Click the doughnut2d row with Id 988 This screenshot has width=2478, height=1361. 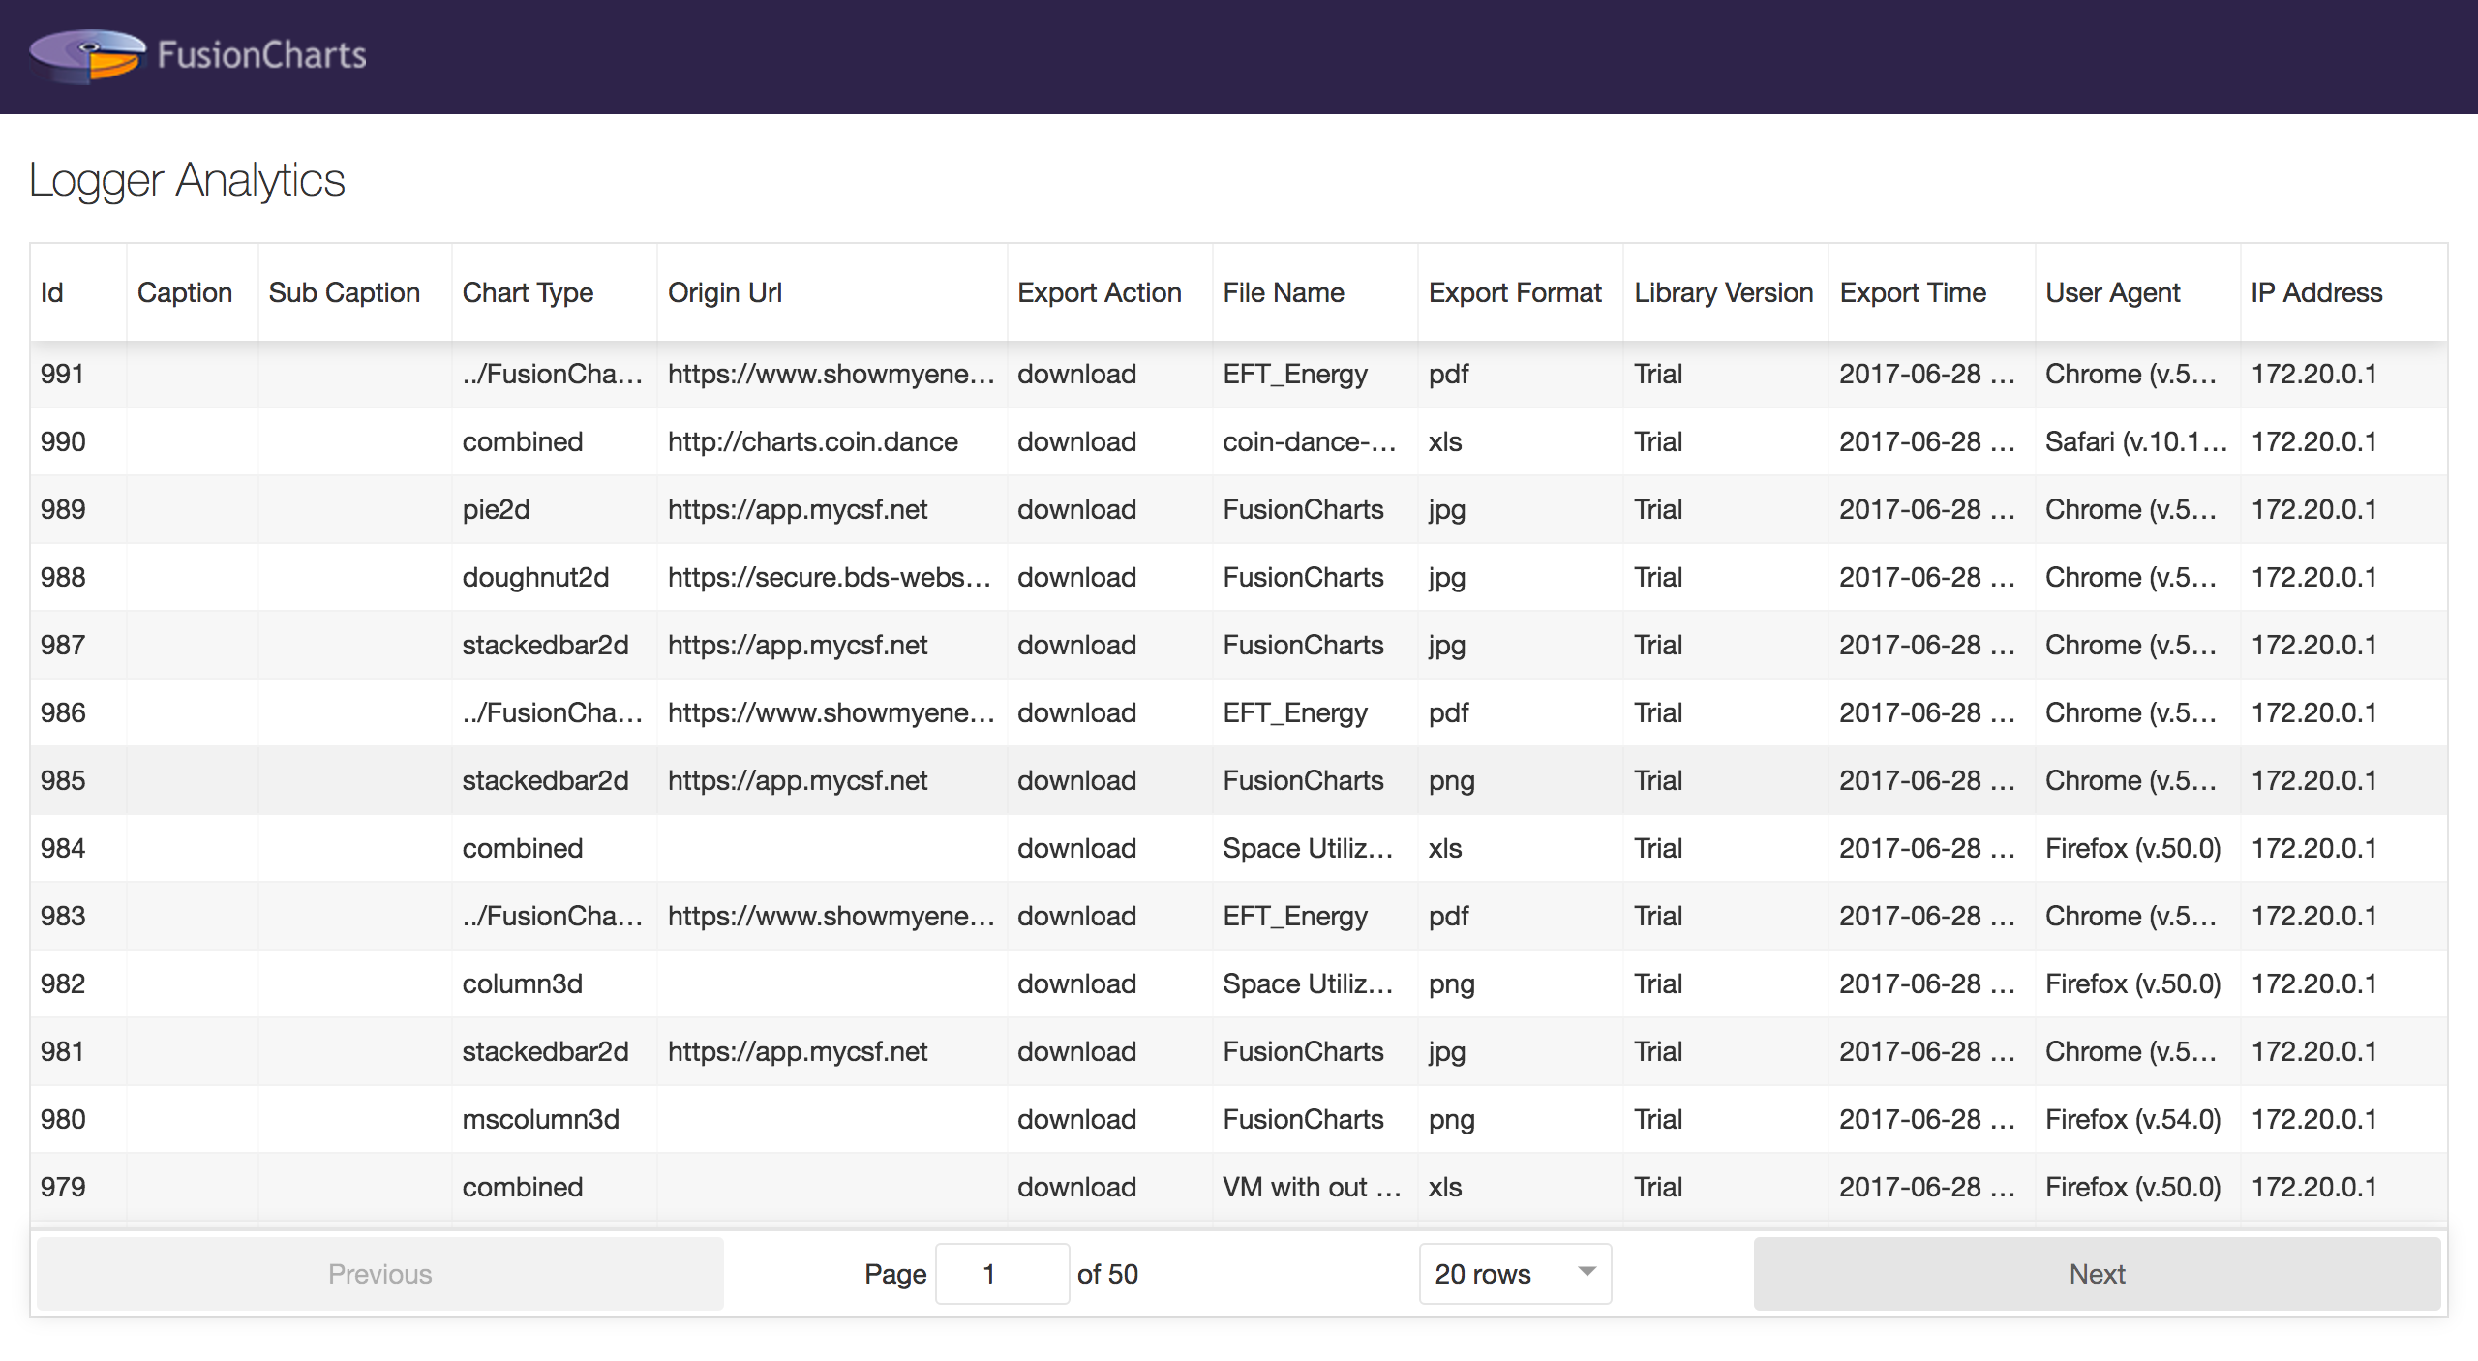click(x=535, y=577)
